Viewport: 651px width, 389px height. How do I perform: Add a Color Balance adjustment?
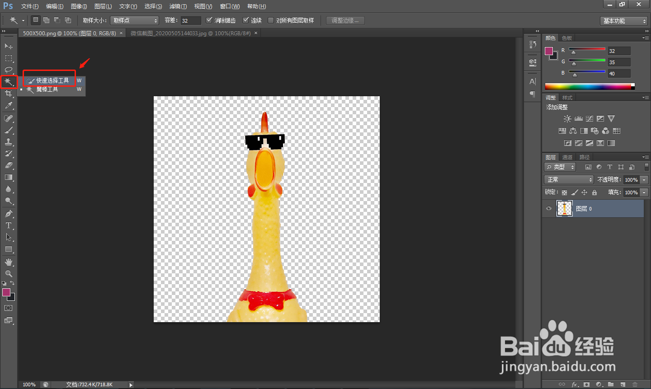coord(573,131)
